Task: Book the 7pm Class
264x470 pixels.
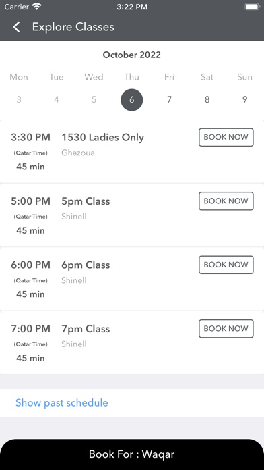Action: (x=226, y=329)
